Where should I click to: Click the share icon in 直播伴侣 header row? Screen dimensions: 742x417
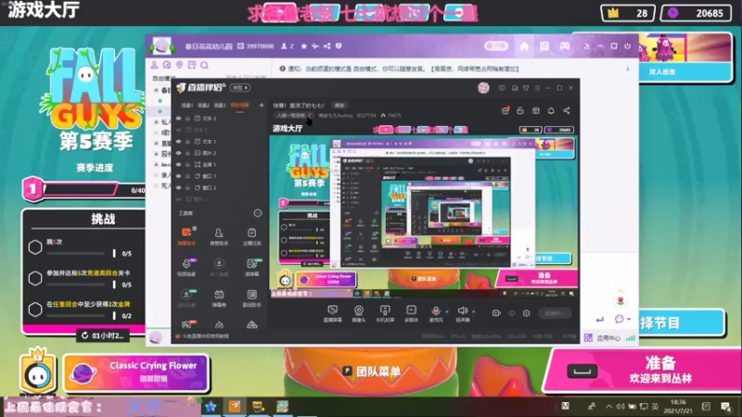[x=567, y=110]
